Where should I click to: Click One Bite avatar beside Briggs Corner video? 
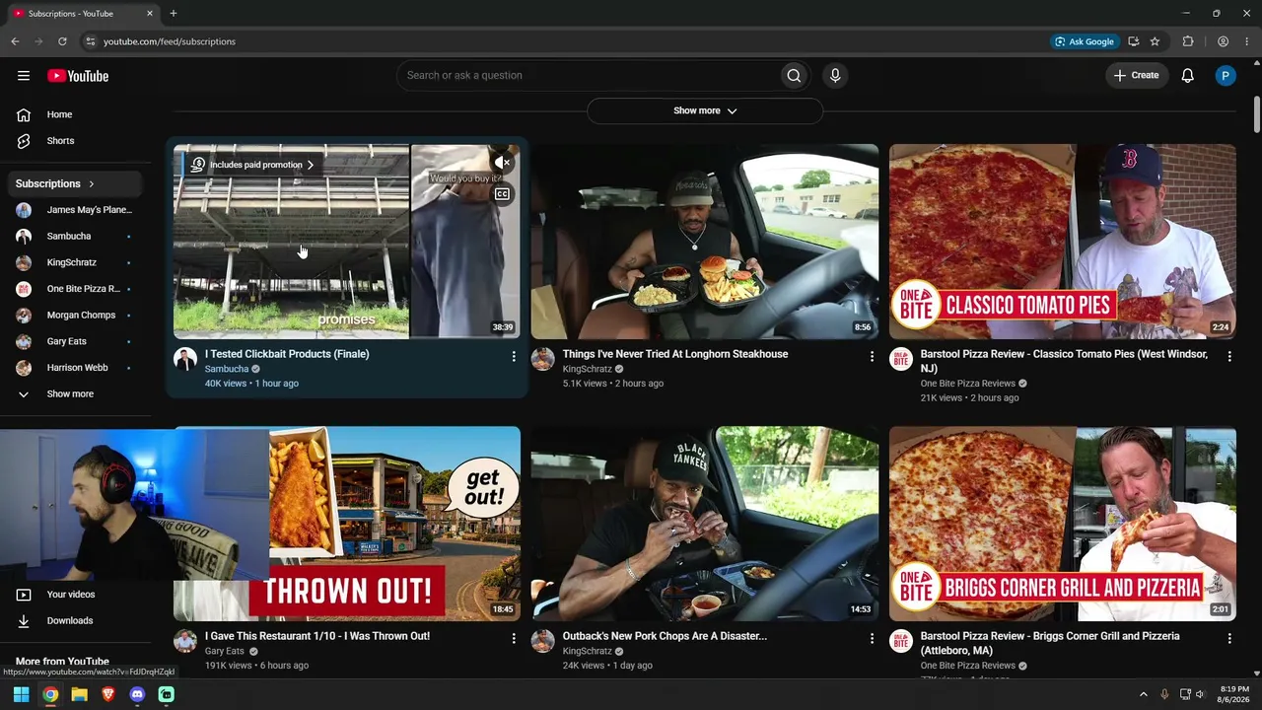coord(901,641)
